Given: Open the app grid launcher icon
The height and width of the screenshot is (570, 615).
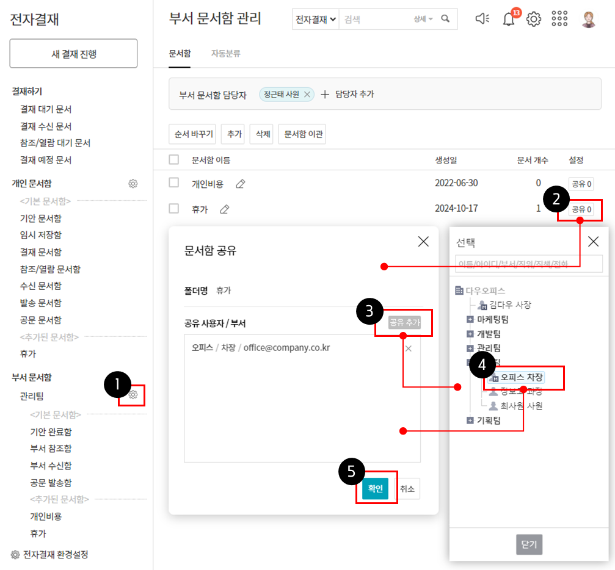Looking at the screenshot, I should click(559, 20).
